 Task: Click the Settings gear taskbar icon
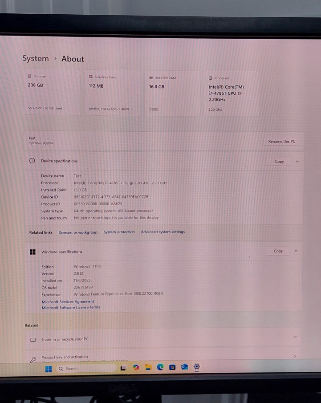(197, 366)
